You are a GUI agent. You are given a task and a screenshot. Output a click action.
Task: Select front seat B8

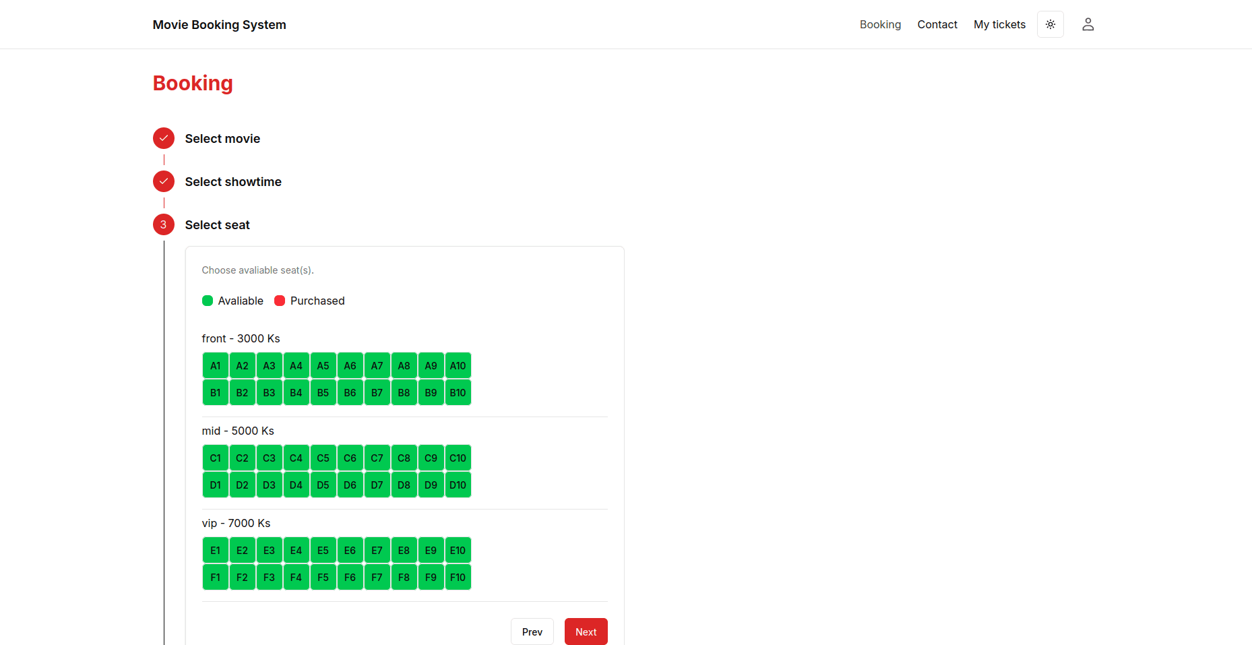[404, 392]
